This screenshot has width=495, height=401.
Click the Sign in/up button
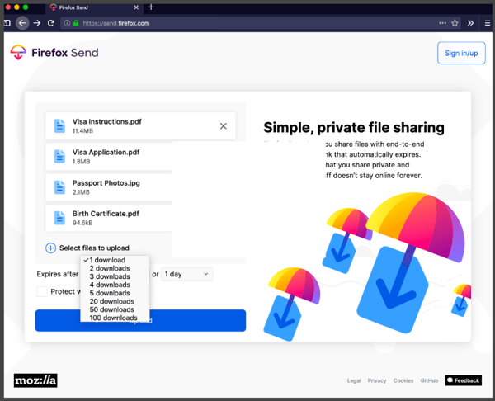pos(461,53)
